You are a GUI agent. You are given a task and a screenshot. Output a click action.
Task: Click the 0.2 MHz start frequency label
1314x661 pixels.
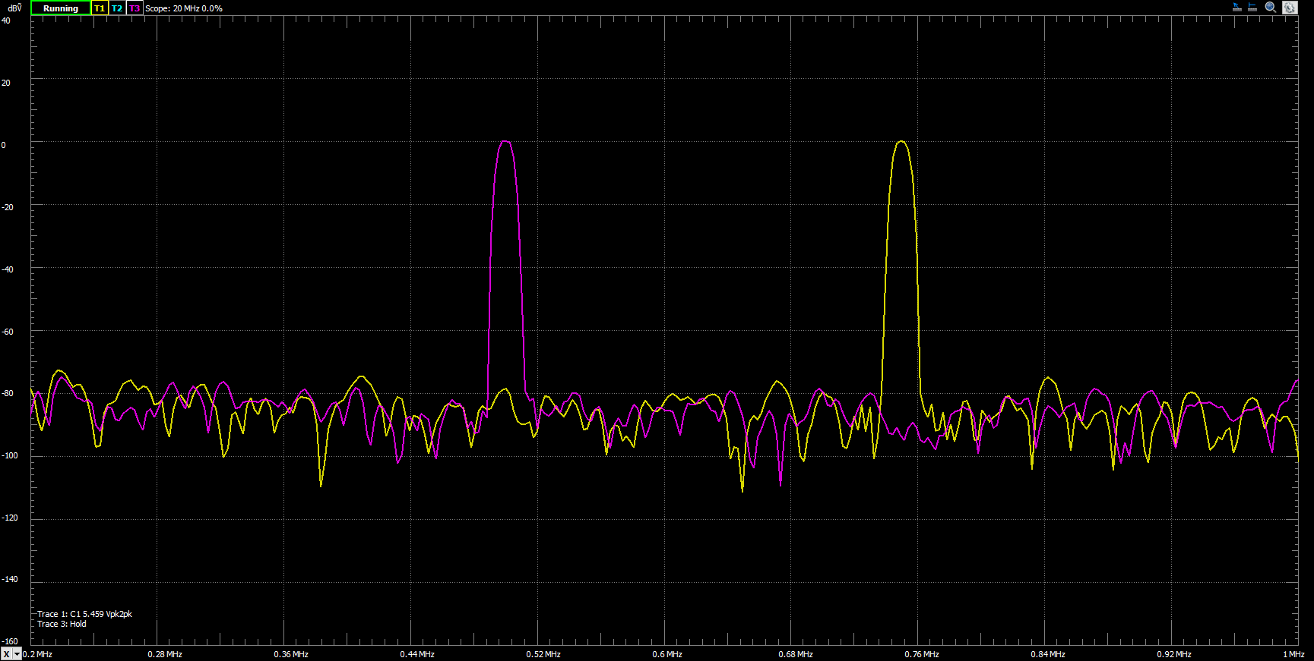pyautogui.click(x=37, y=654)
